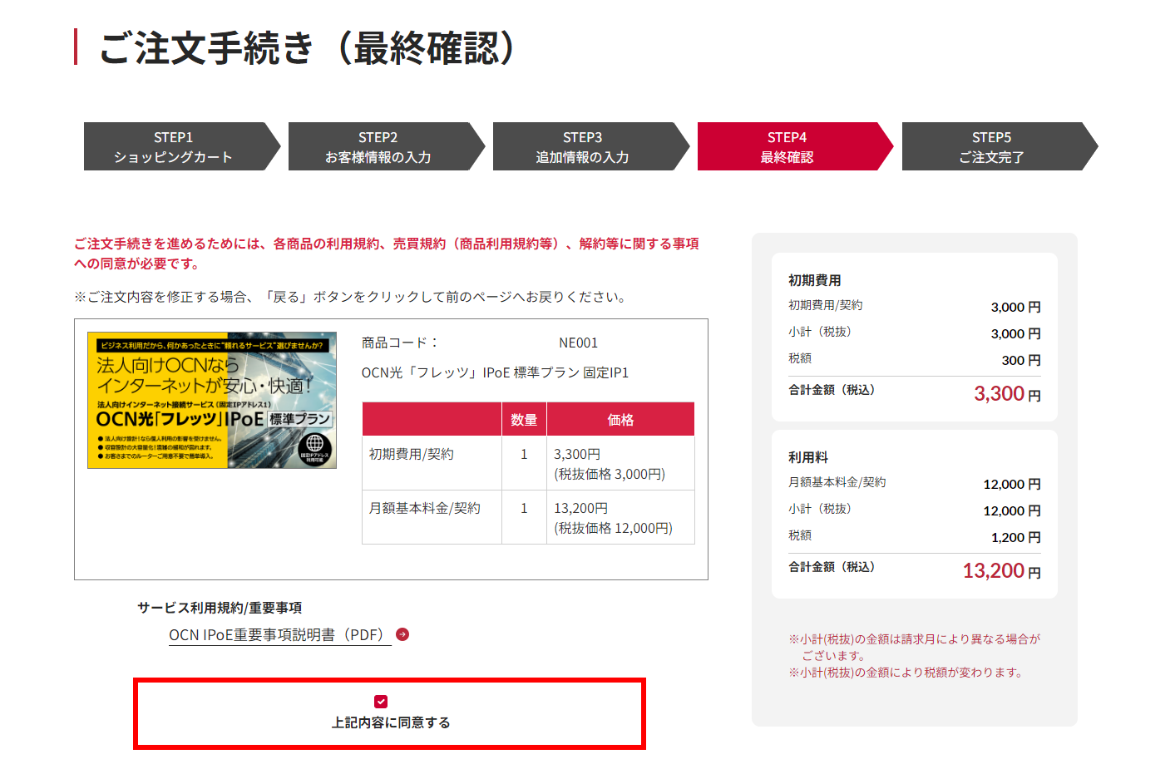Click the 13,200円 price cell
This screenshot has width=1175, height=769.
[x=620, y=517]
